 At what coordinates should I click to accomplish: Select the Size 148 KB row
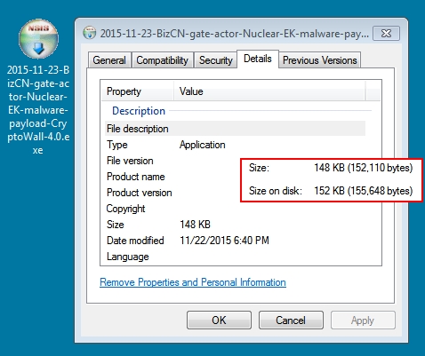pos(236,225)
